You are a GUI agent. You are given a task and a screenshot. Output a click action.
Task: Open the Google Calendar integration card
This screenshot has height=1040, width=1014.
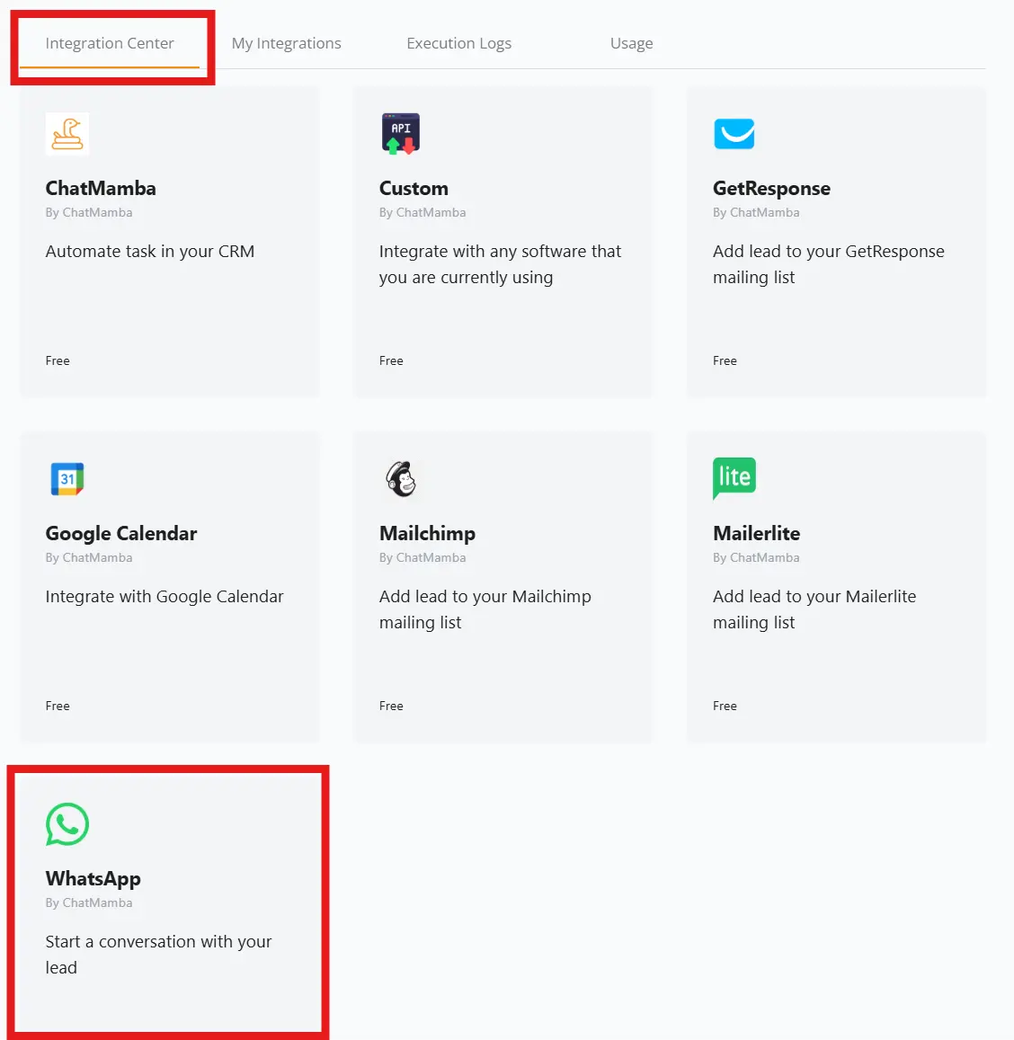pos(169,589)
